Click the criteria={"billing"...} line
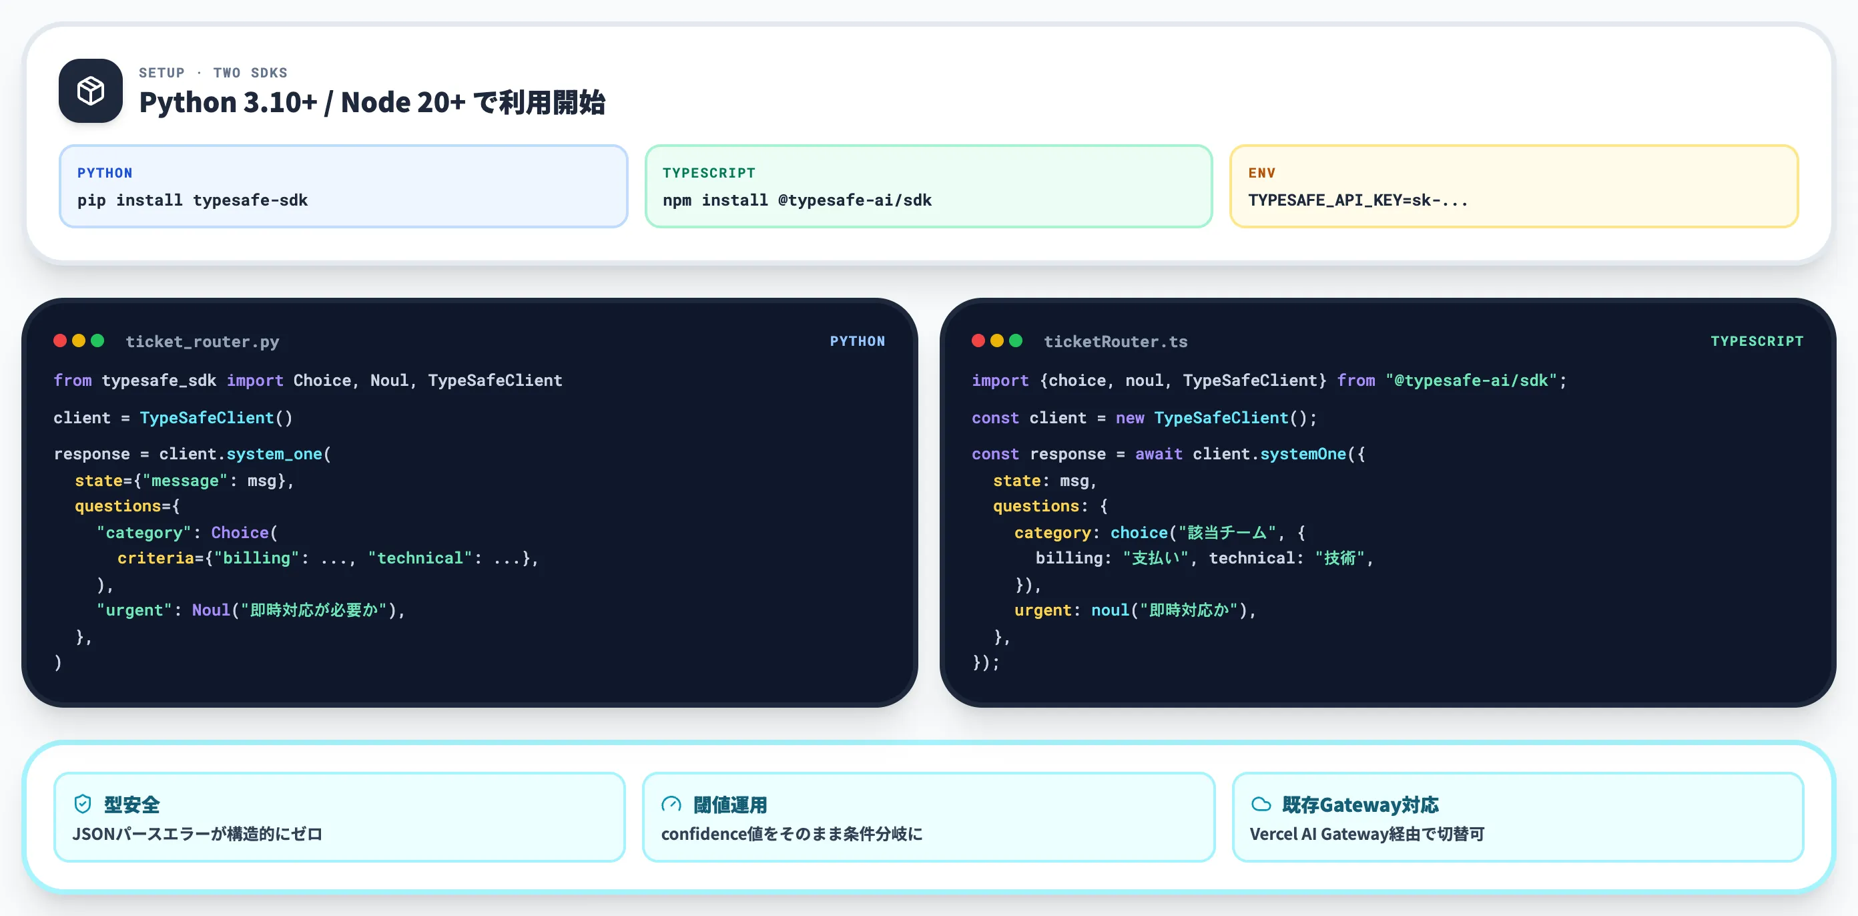Image resolution: width=1858 pixels, height=916 pixels. pos(328,558)
